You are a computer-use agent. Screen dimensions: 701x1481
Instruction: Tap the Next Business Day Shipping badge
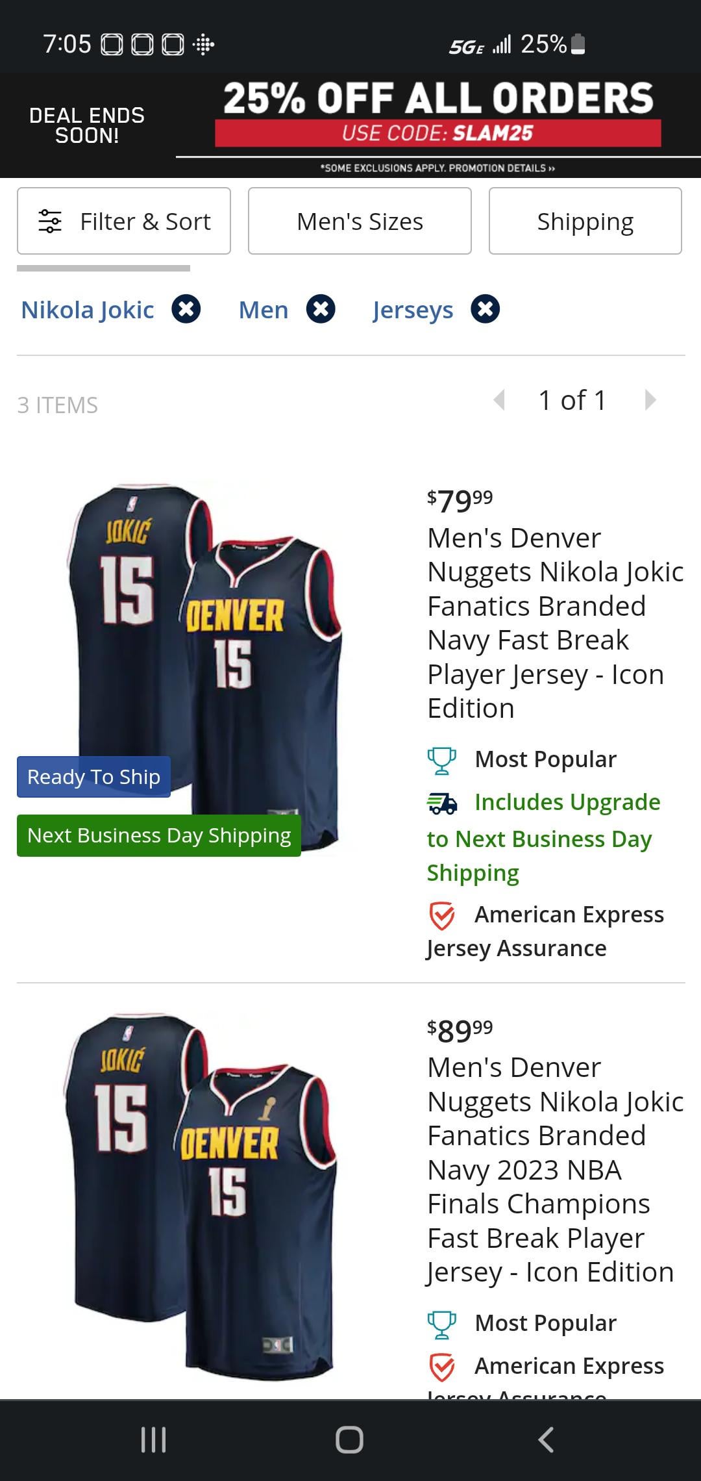click(159, 835)
